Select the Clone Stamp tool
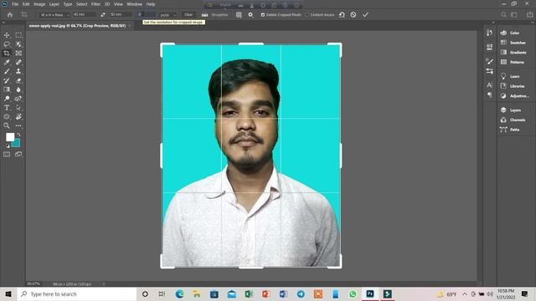Viewport: 536px width, 301px height. coord(18,71)
